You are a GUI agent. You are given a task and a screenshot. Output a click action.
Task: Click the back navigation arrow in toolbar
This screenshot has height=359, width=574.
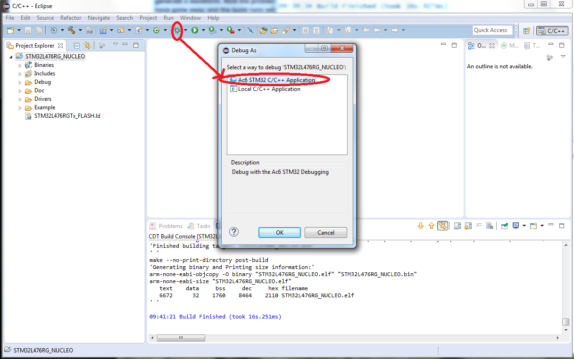click(x=376, y=30)
